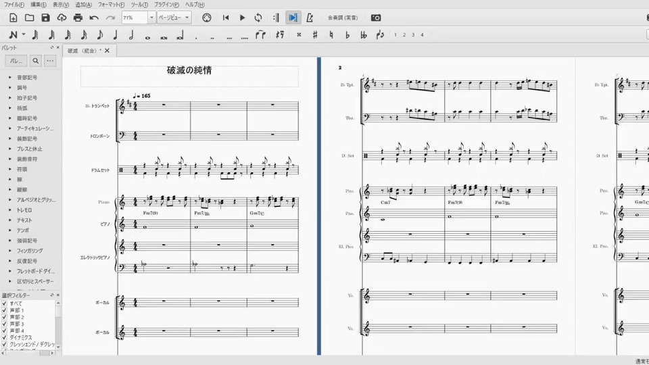Apply a double augmentation dot
Screen dimensions: 649x365
pyautogui.click(x=212, y=38)
